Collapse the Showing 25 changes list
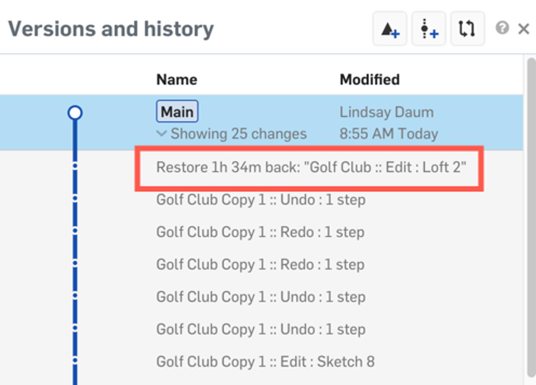Screen dimensions: 536x385 [162, 133]
